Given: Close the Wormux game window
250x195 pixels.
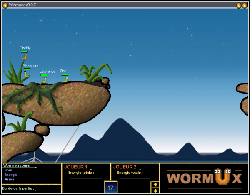Looking at the screenshot, I should pyautogui.click(x=244, y=5).
